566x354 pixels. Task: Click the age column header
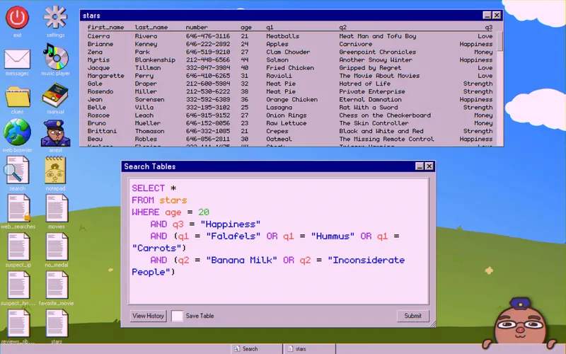(246, 28)
